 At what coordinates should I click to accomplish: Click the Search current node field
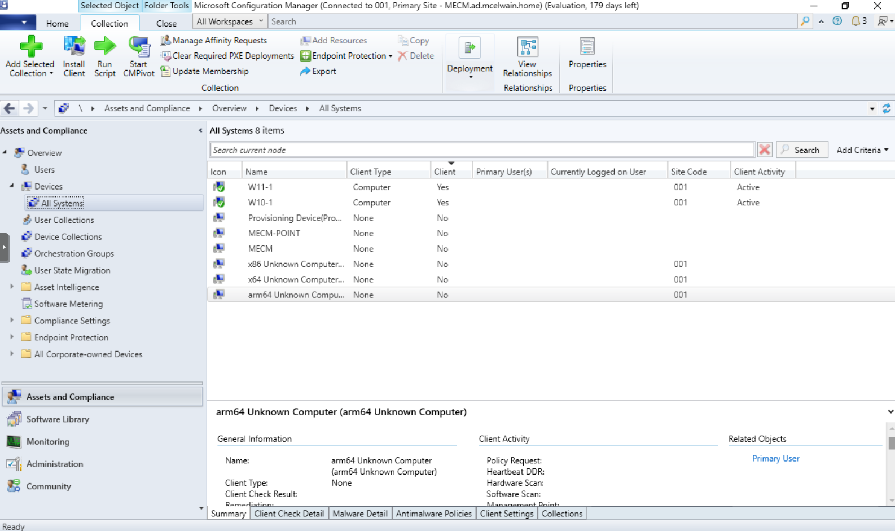pos(481,150)
